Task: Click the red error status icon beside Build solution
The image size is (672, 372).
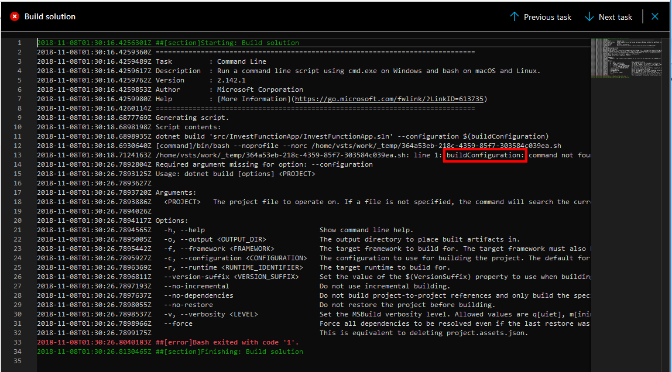Action: pyautogui.click(x=14, y=16)
